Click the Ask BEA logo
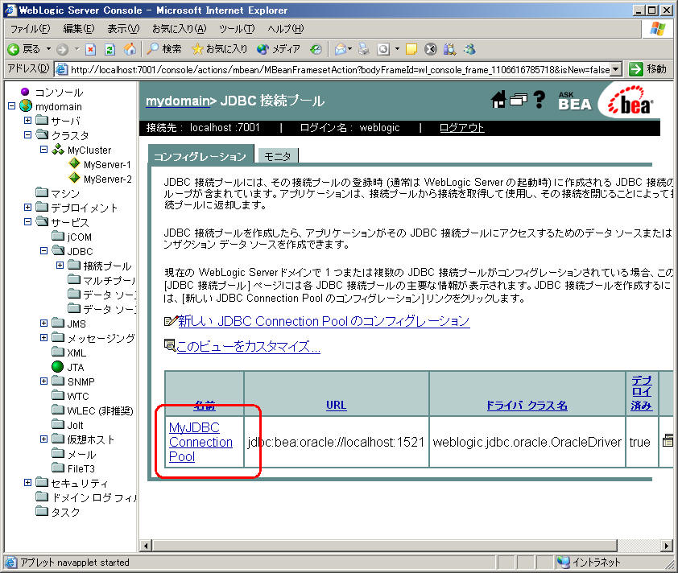The image size is (678, 573). [574, 100]
